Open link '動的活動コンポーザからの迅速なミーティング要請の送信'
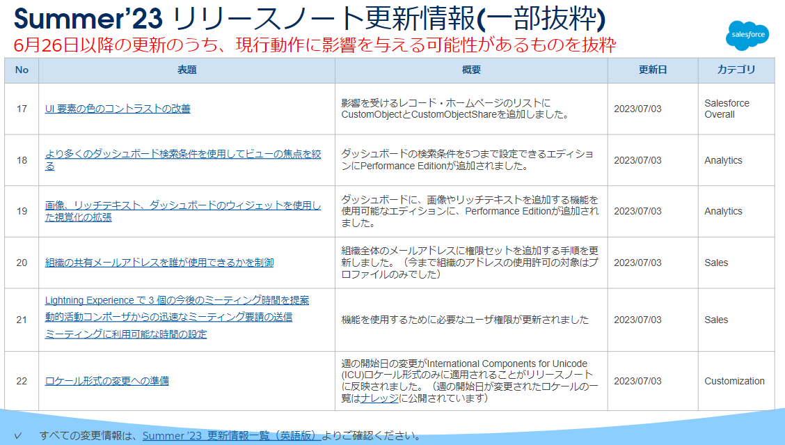This screenshot has width=785, height=445. point(168,317)
